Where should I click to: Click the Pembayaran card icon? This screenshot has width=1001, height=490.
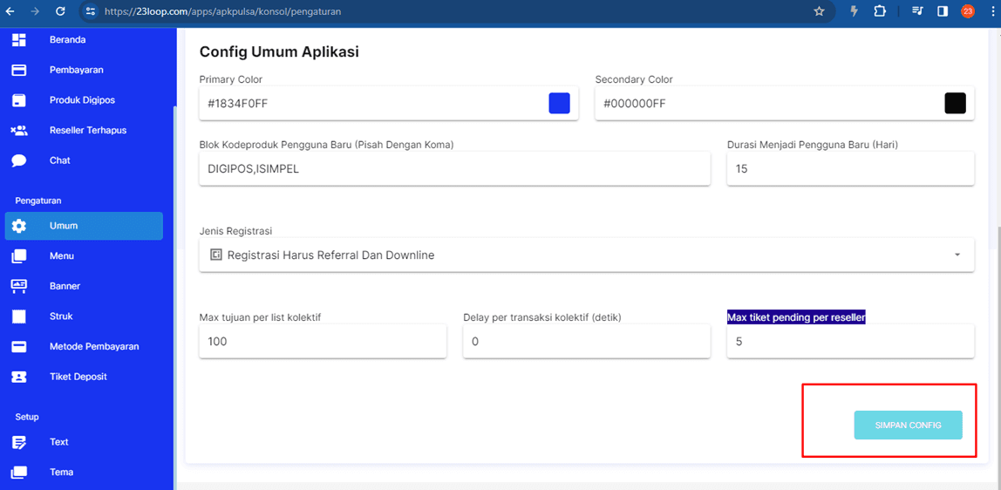tap(19, 70)
